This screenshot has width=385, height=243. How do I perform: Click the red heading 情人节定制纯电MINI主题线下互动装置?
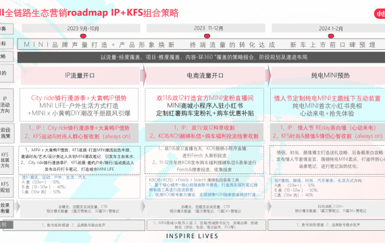[x=328, y=99]
